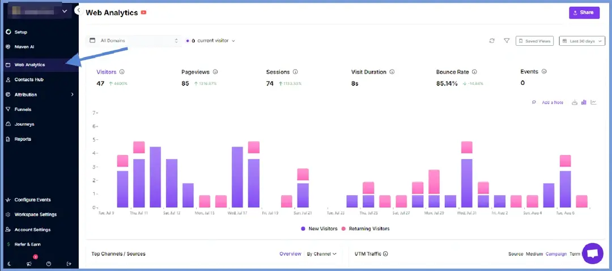Click the Setup icon in the sidebar
The image size is (612, 271).
(x=8, y=32)
